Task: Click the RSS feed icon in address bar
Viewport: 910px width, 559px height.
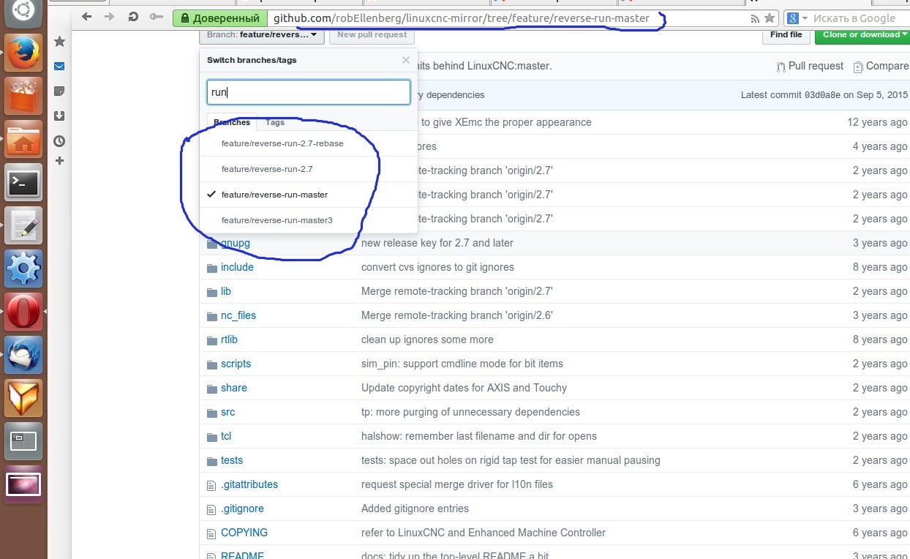Action: point(755,19)
